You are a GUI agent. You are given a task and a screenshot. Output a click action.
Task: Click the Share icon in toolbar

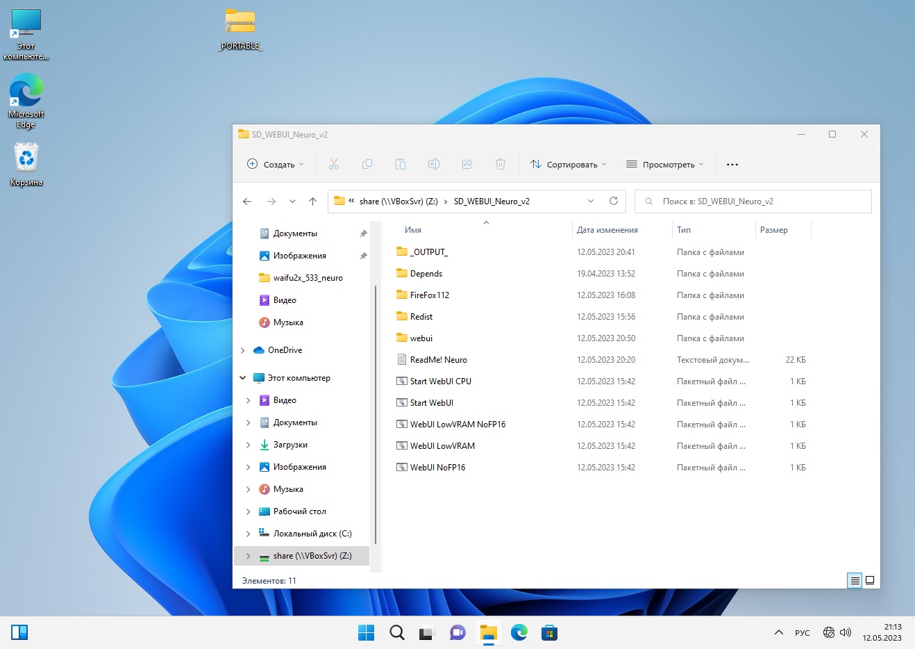click(x=467, y=165)
